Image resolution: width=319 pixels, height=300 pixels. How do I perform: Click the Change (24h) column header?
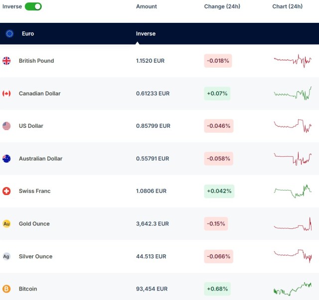coord(221,6)
